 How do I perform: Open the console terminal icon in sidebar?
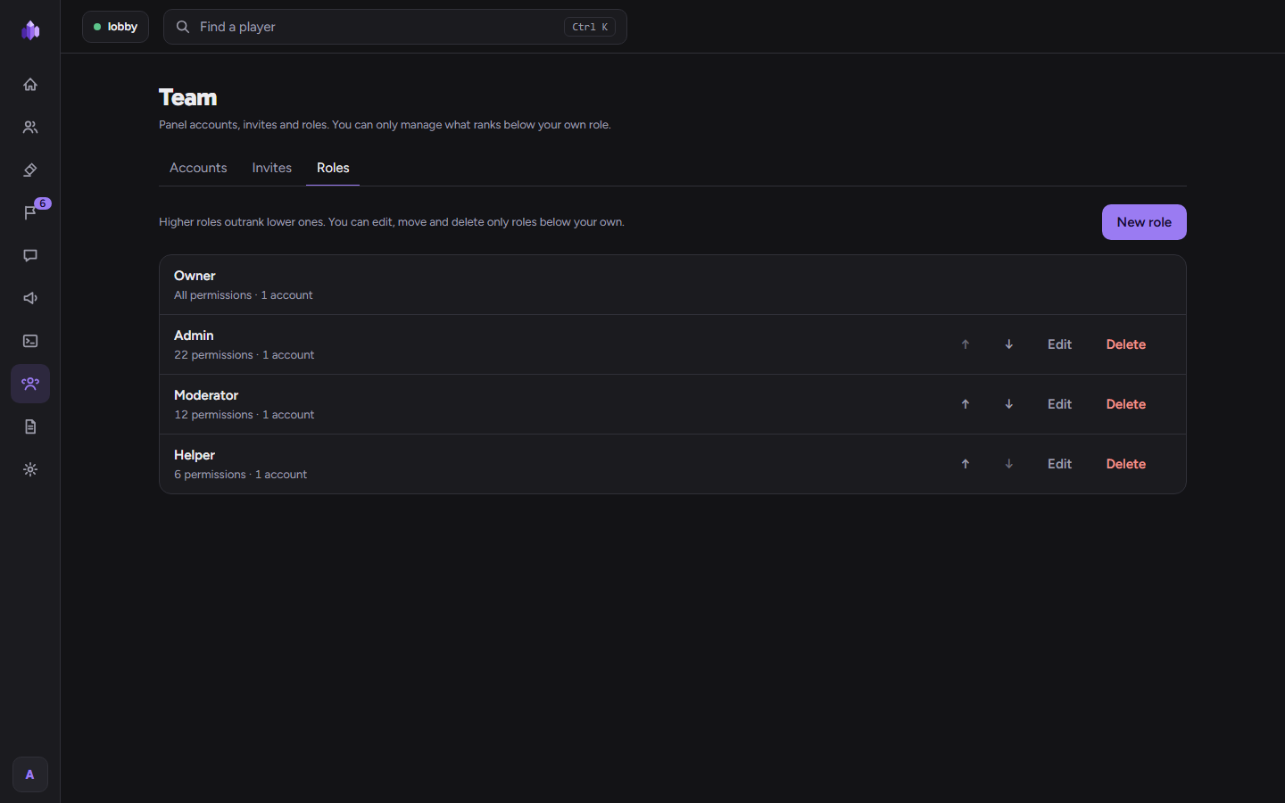click(30, 341)
